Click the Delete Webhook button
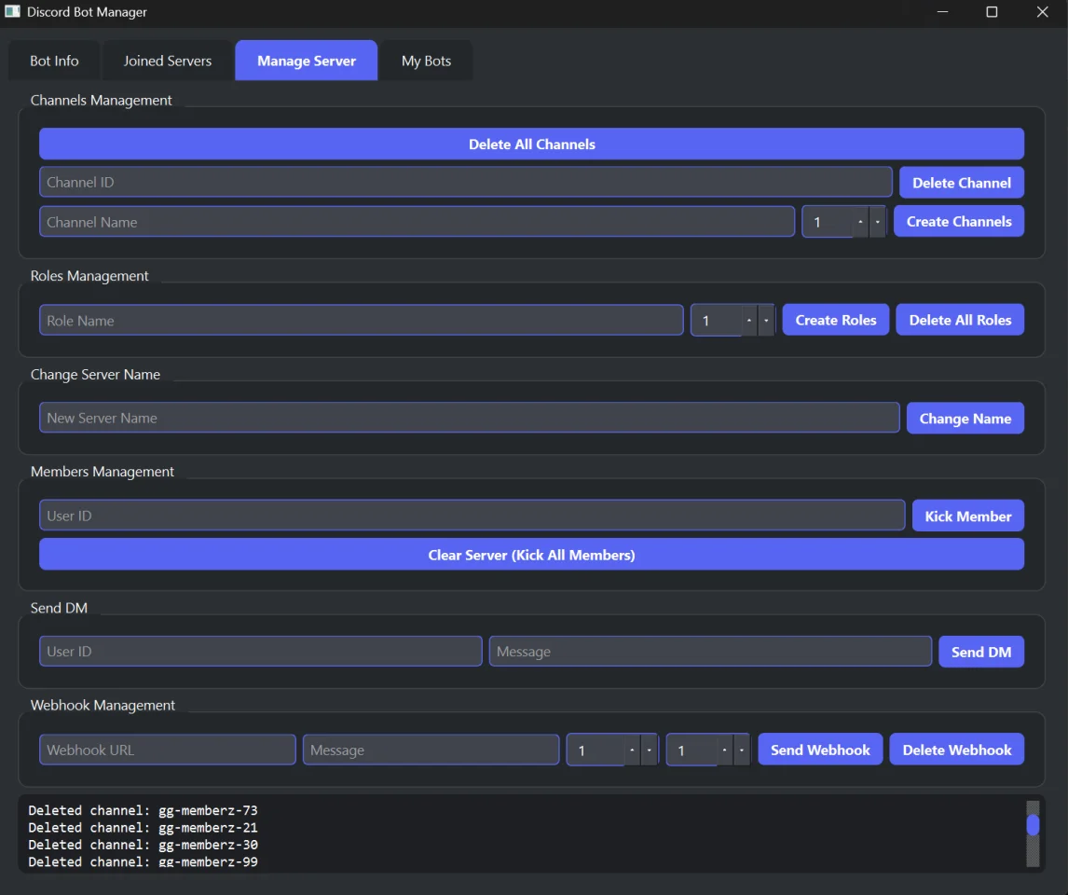 click(956, 750)
